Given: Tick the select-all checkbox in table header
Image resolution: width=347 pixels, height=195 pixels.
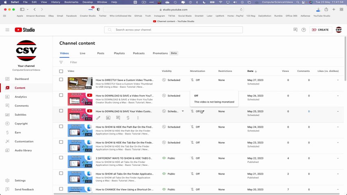Looking at the screenshot, I should [x=61, y=71].
